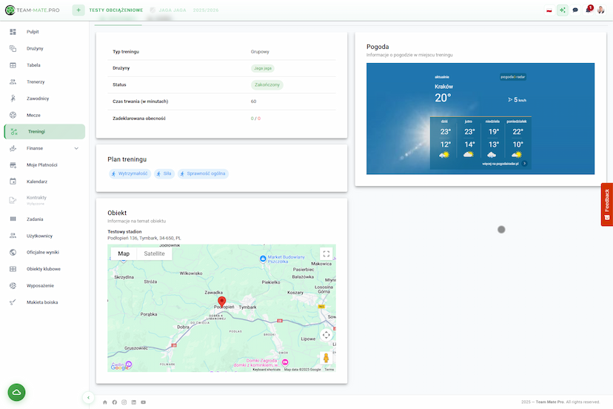Click the Polish flag language selector
Viewport: 613px width, 409px height.
[549, 10]
